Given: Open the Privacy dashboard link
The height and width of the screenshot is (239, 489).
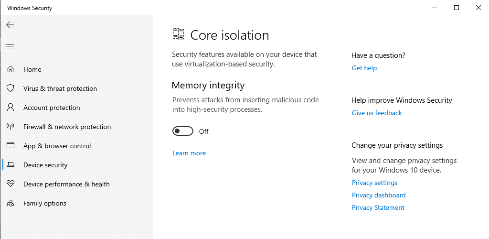Looking at the screenshot, I should coord(379,196).
